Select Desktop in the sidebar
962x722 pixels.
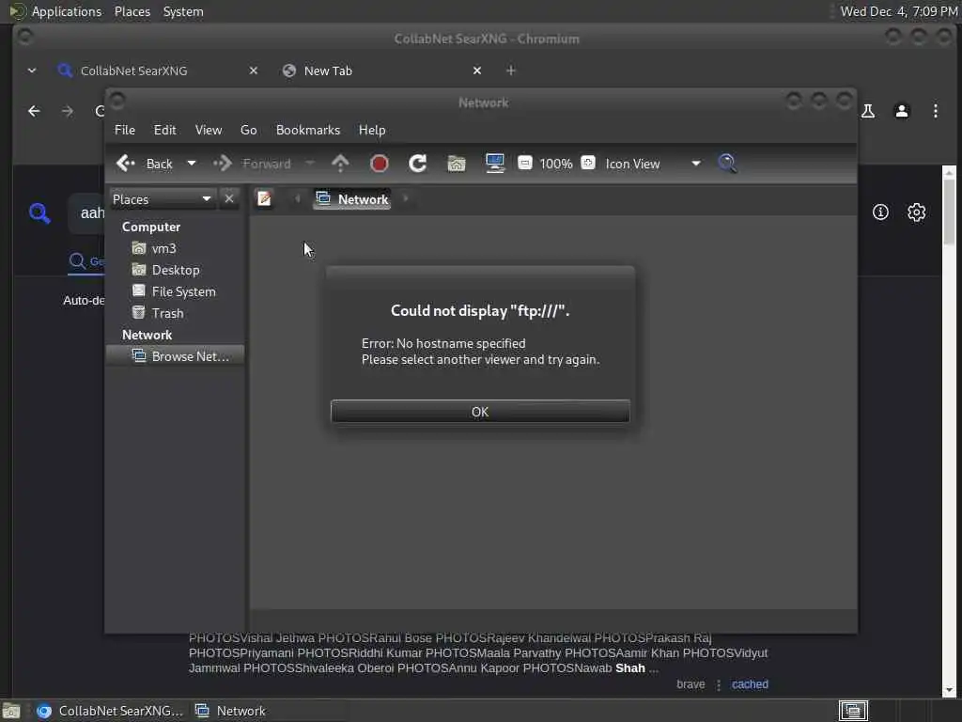pyautogui.click(x=175, y=270)
